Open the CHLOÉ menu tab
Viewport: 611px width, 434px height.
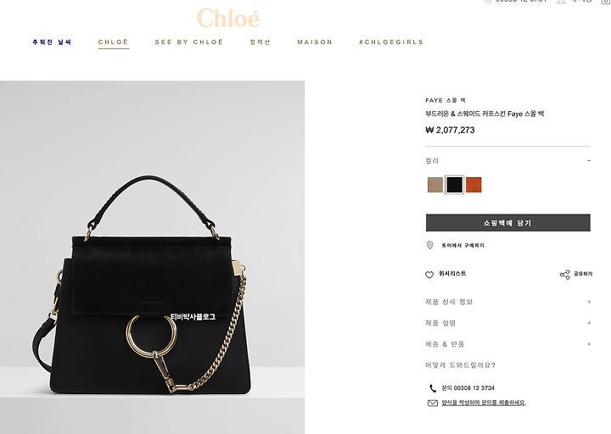114,42
